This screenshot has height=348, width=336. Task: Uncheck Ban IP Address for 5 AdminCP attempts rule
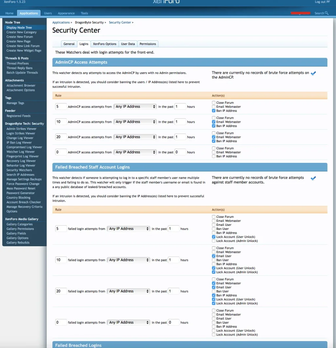(x=214, y=111)
